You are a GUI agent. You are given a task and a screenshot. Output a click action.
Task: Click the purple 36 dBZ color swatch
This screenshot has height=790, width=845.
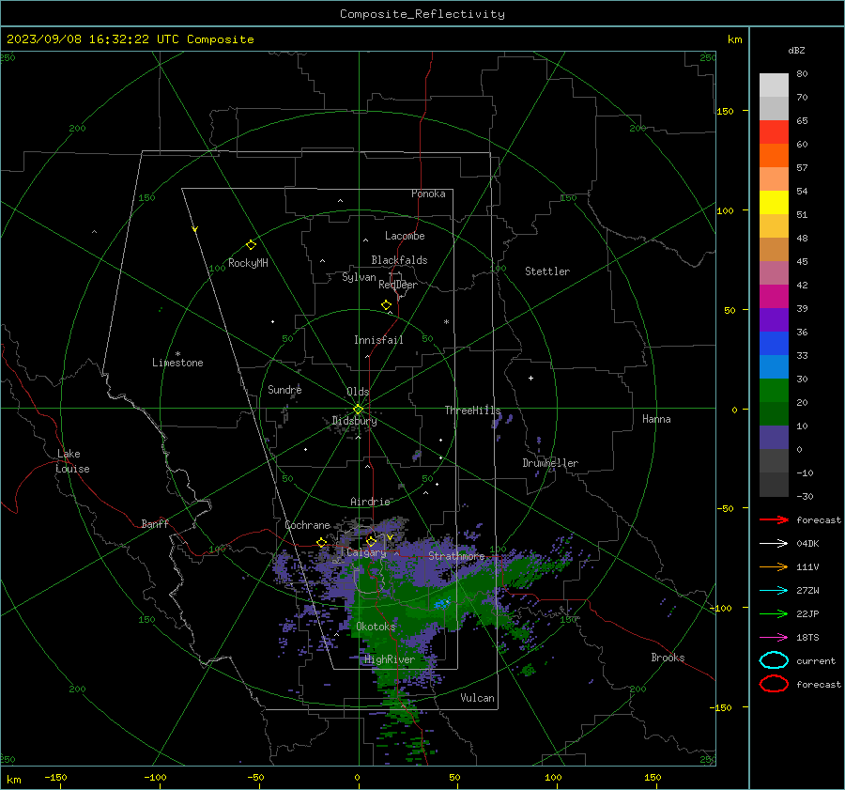point(774,319)
